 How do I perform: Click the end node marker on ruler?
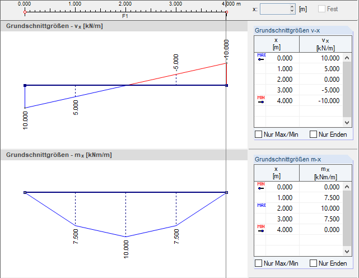click(226, 12)
